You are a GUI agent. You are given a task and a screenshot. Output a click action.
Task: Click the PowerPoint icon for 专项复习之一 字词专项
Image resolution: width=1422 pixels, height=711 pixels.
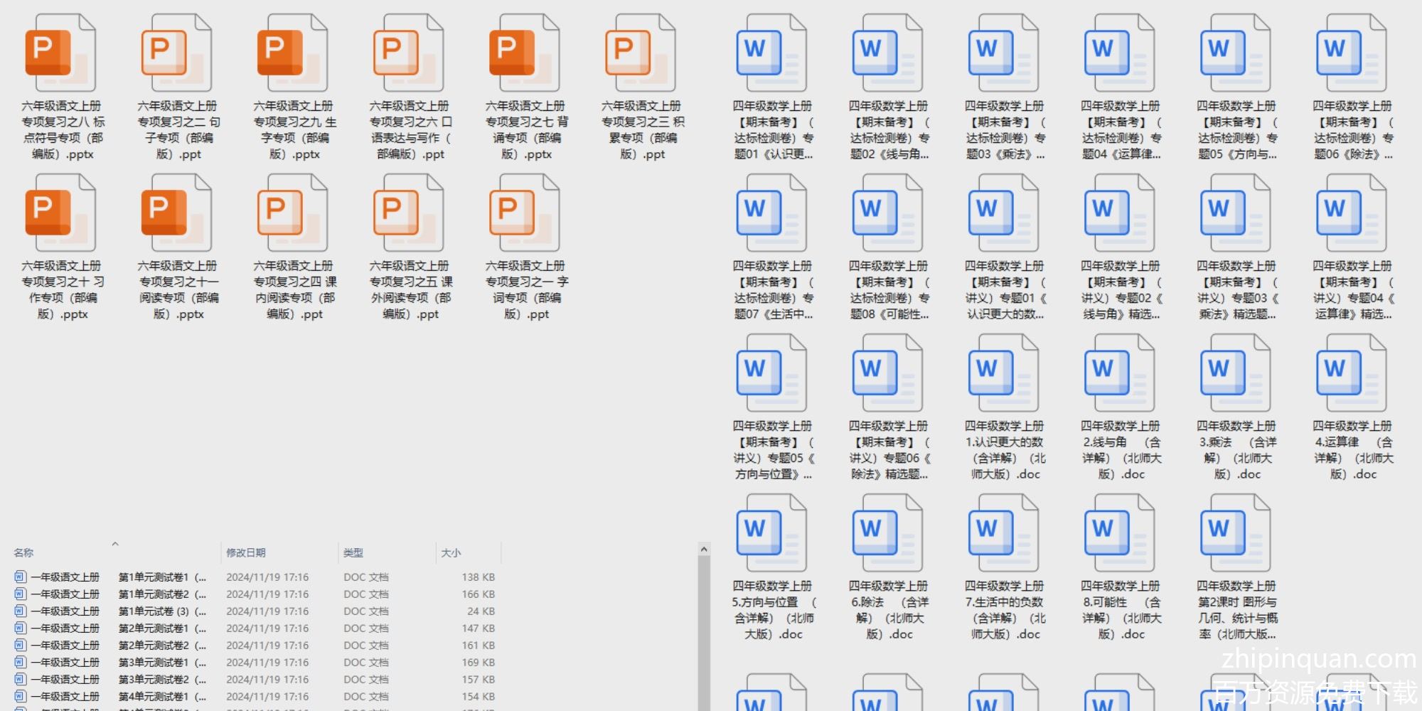pyautogui.click(x=524, y=213)
